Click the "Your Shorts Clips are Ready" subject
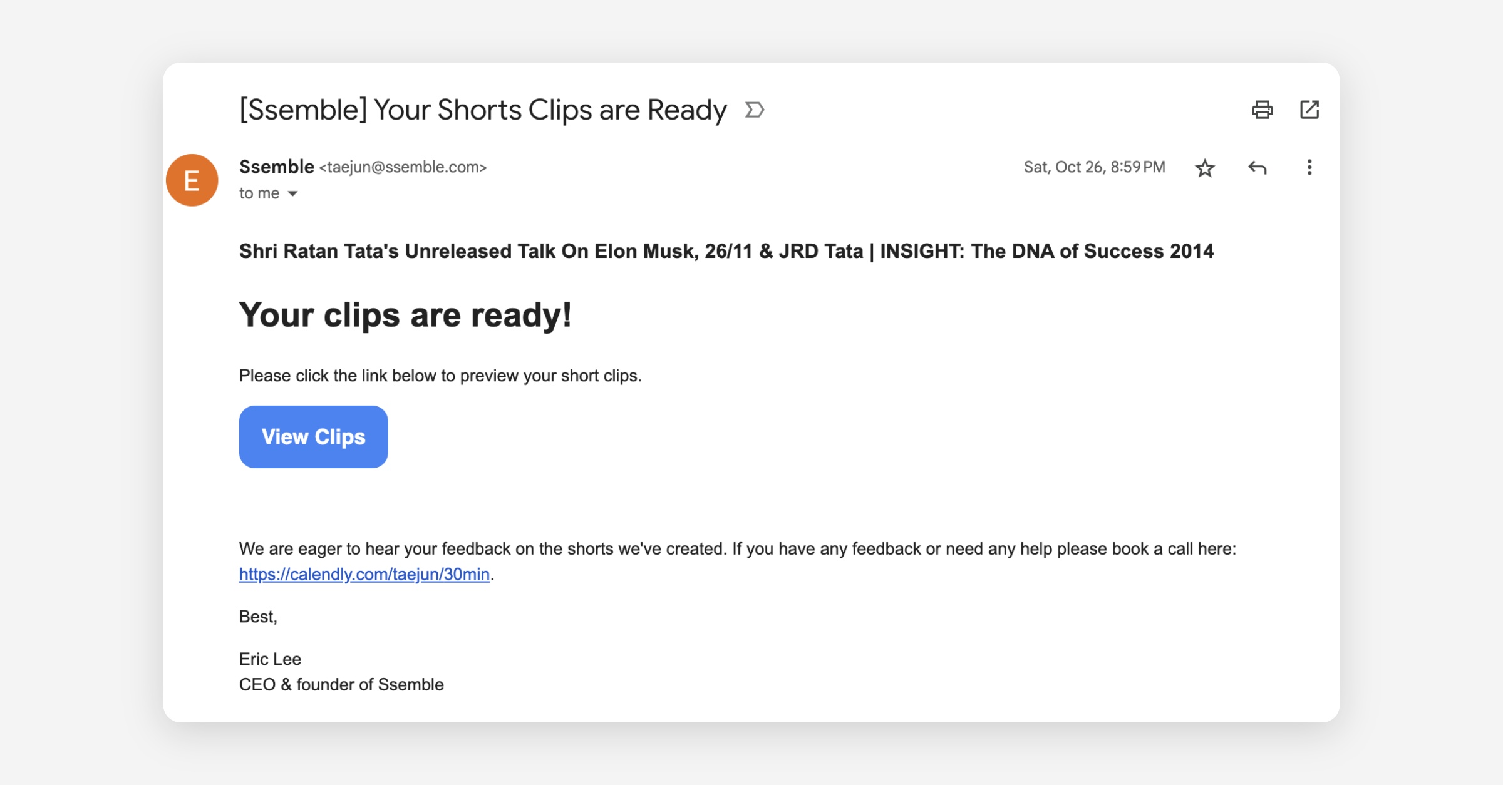 (x=483, y=110)
